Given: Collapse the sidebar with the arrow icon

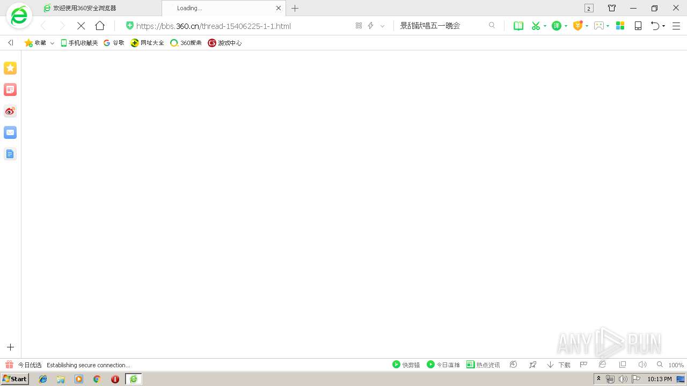Looking at the screenshot, I should pos(10,42).
